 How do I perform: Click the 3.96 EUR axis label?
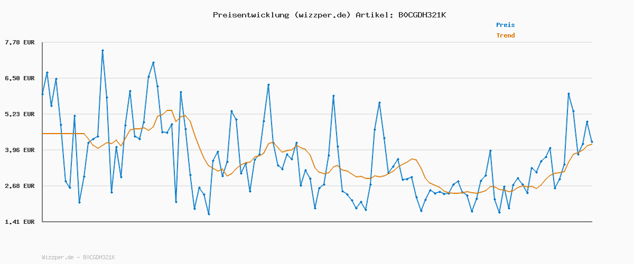(x=20, y=150)
